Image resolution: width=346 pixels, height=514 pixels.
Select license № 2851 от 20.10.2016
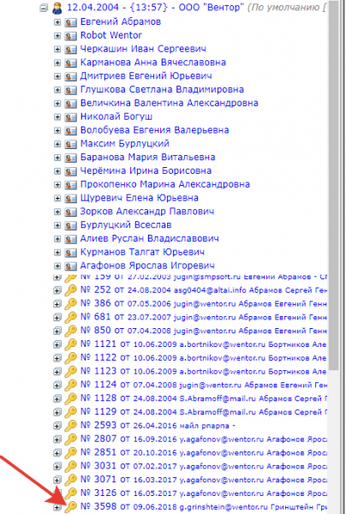[x=204, y=452]
